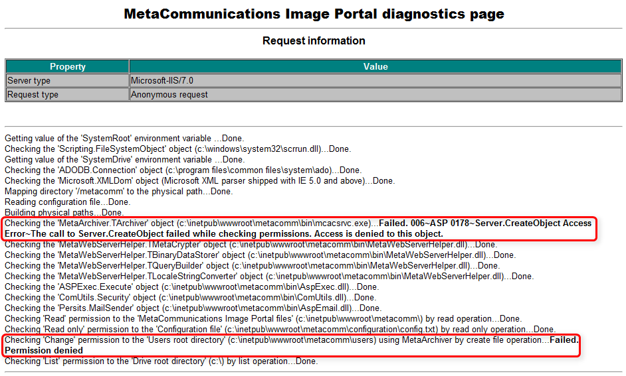Click the 'List' permission Drive root directory line
626x376 pixels.
pos(161,361)
